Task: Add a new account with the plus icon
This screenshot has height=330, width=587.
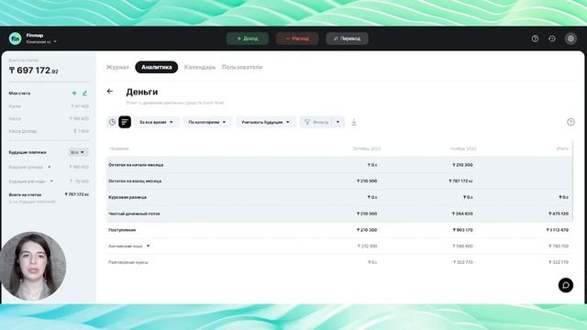Action: [74, 93]
